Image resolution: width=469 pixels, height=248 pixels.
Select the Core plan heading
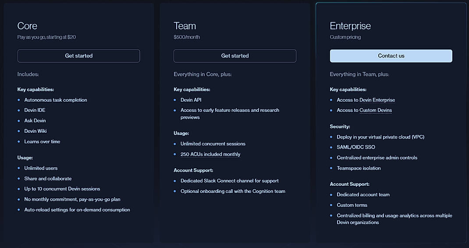click(27, 26)
